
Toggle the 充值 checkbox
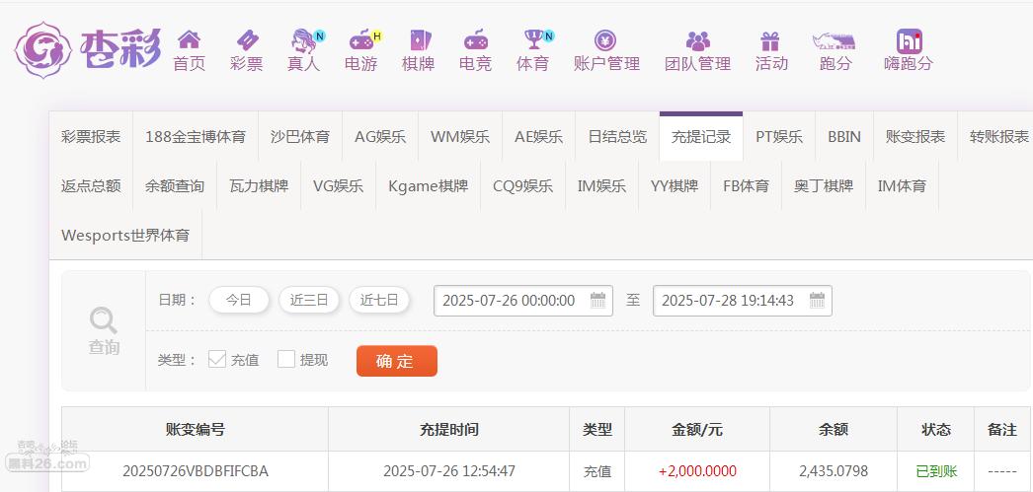(x=216, y=359)
